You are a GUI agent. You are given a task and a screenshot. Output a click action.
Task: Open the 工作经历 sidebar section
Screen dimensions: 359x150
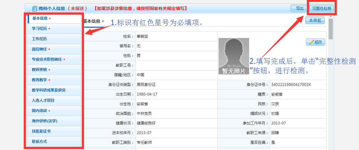pyautogui.click(x=39, y=39)
